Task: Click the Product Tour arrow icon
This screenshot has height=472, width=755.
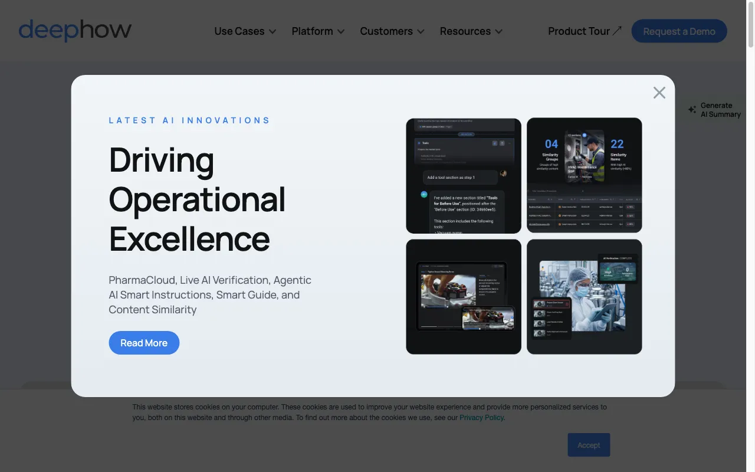Action: (x=617, y=31)
